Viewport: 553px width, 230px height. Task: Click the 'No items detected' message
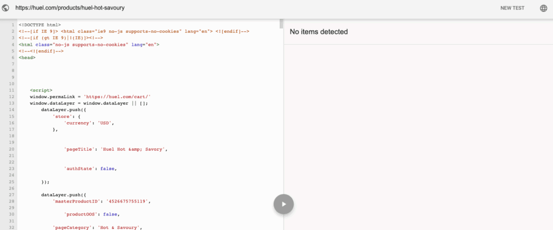click(x=319, y=32)
